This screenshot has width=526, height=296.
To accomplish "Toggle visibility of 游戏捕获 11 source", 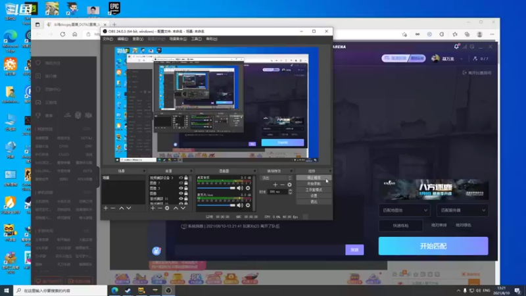I will pos(181,199).
